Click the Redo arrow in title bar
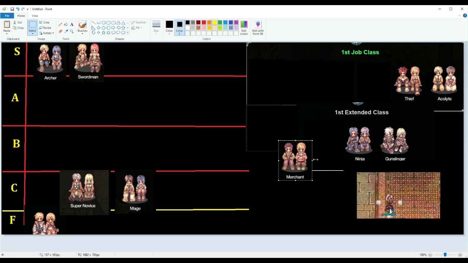This screenshot has height=263, width=468. [x=23, y=9]
